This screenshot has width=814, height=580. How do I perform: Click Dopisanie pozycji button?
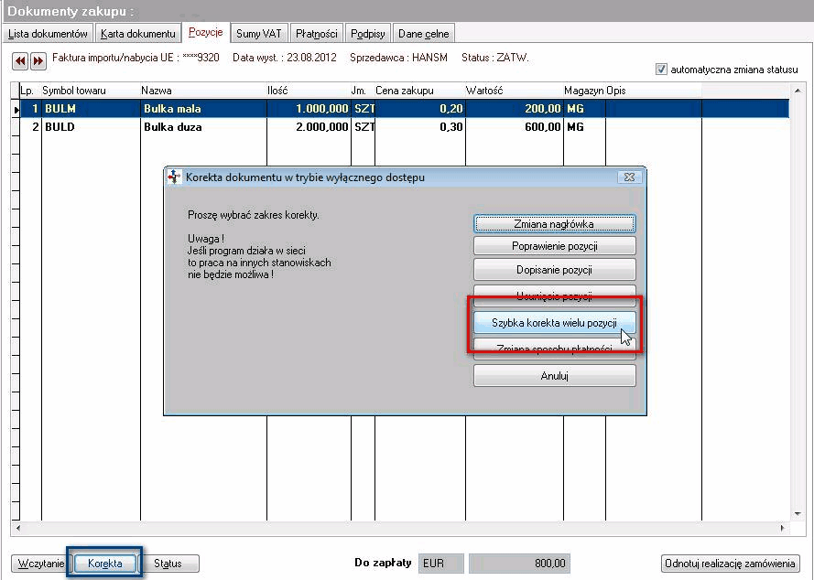[x=555, y=270]
